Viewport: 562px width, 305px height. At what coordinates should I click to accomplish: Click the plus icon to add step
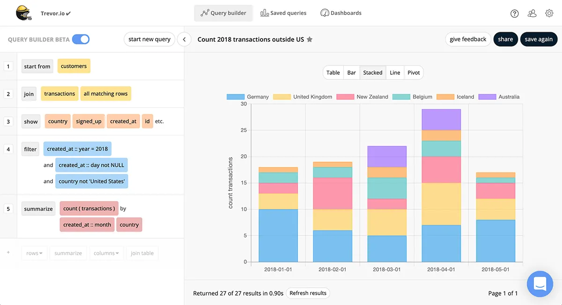point(8,253)
